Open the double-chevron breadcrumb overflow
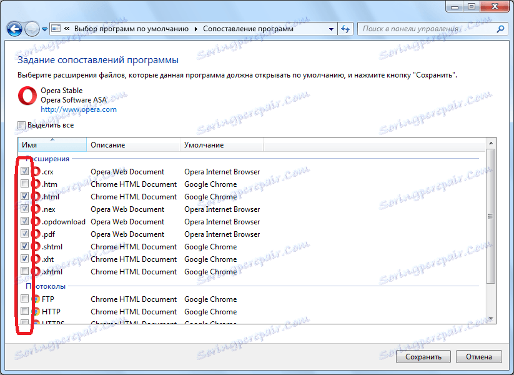Viewport: 514px width, 375px height. click(67, 29)
